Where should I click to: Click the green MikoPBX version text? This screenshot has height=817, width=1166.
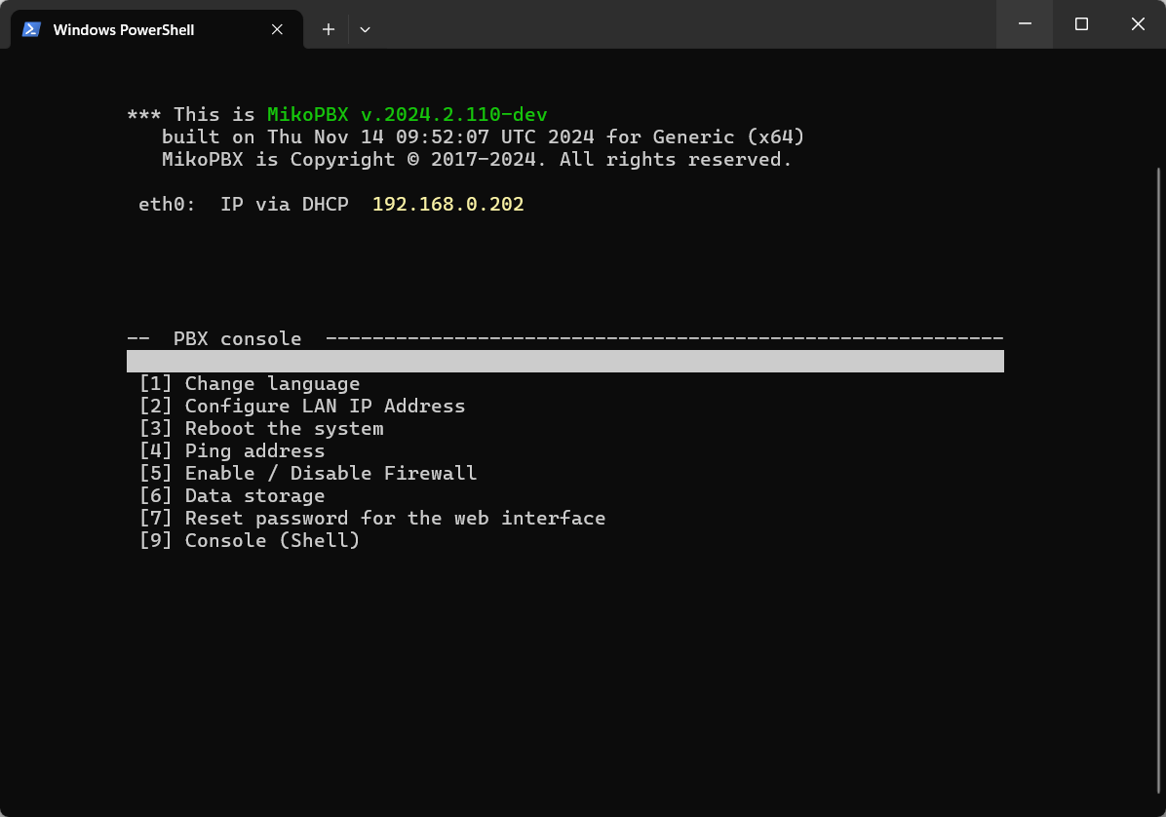click(x=407, y=115)
